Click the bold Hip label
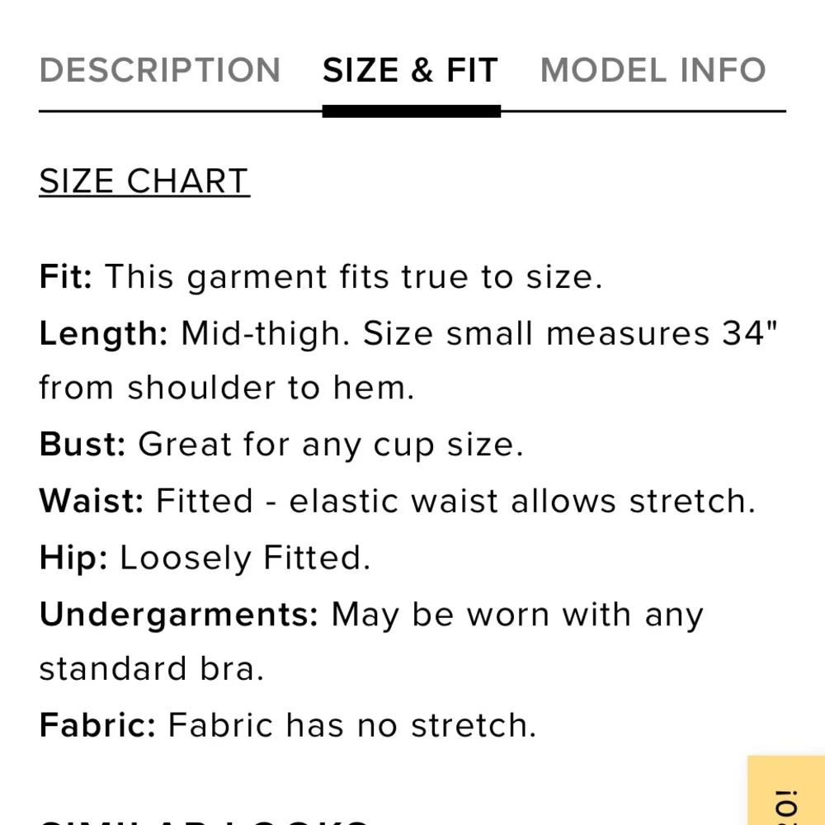 pos(73,558)
